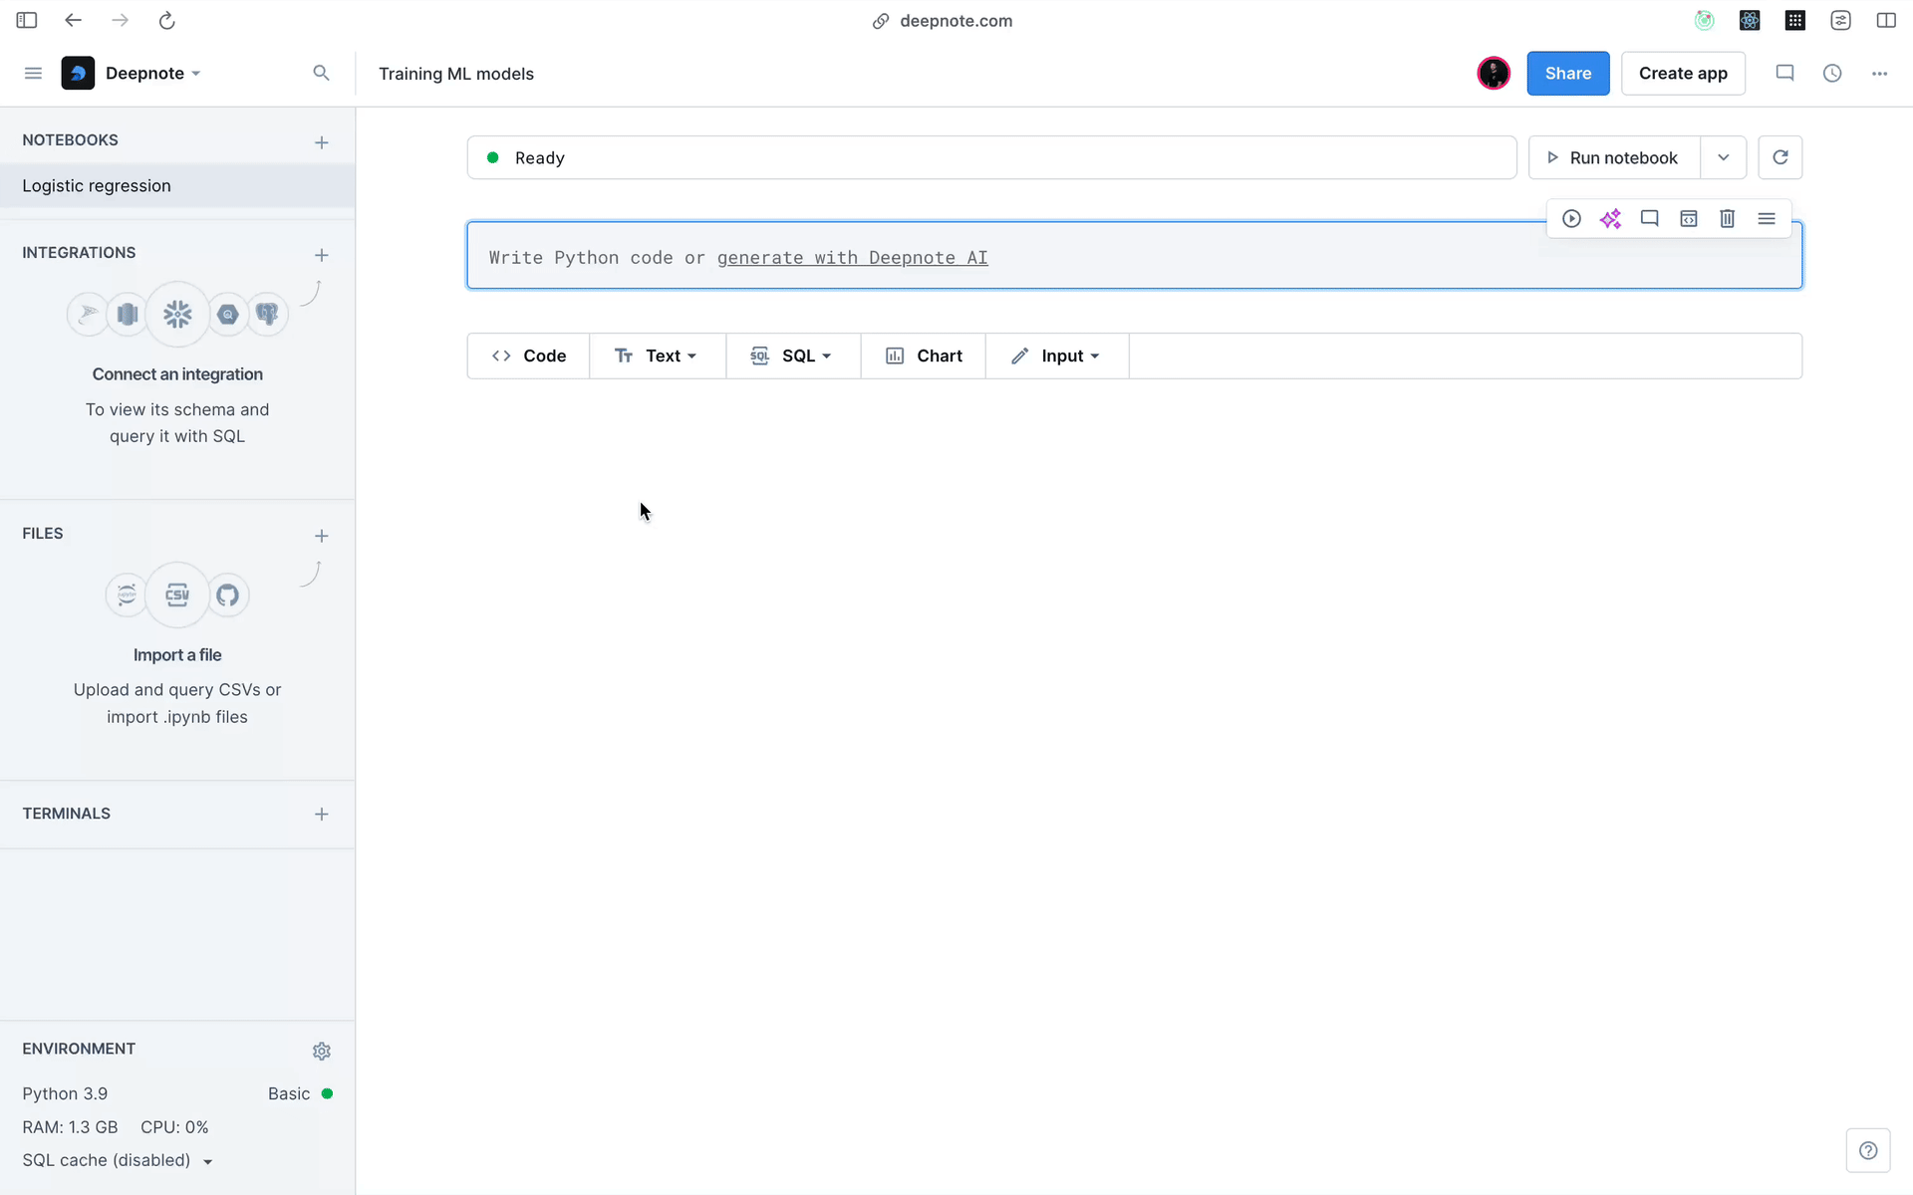Click the AI generation icon in toolbar
Screen dimensions: 1913x1195
[x=1610, y=219]
